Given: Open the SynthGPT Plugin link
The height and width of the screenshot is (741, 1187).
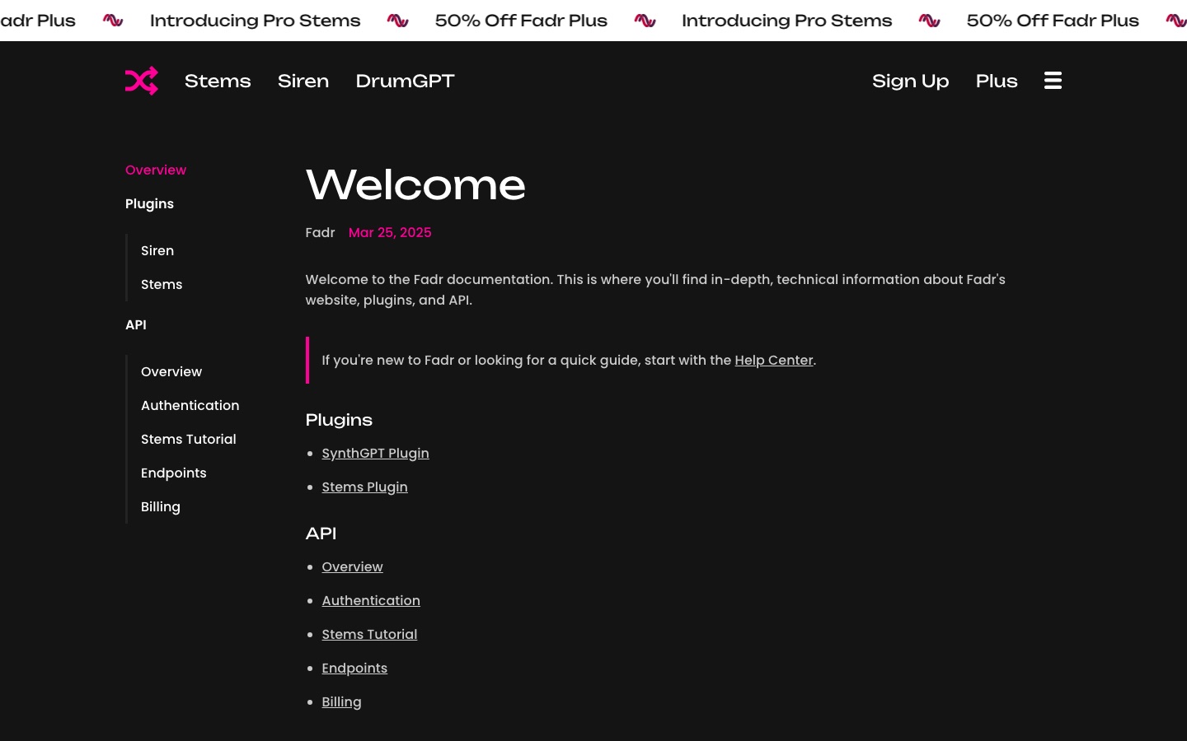Looking at the screenshot, I should click(375, 453).
